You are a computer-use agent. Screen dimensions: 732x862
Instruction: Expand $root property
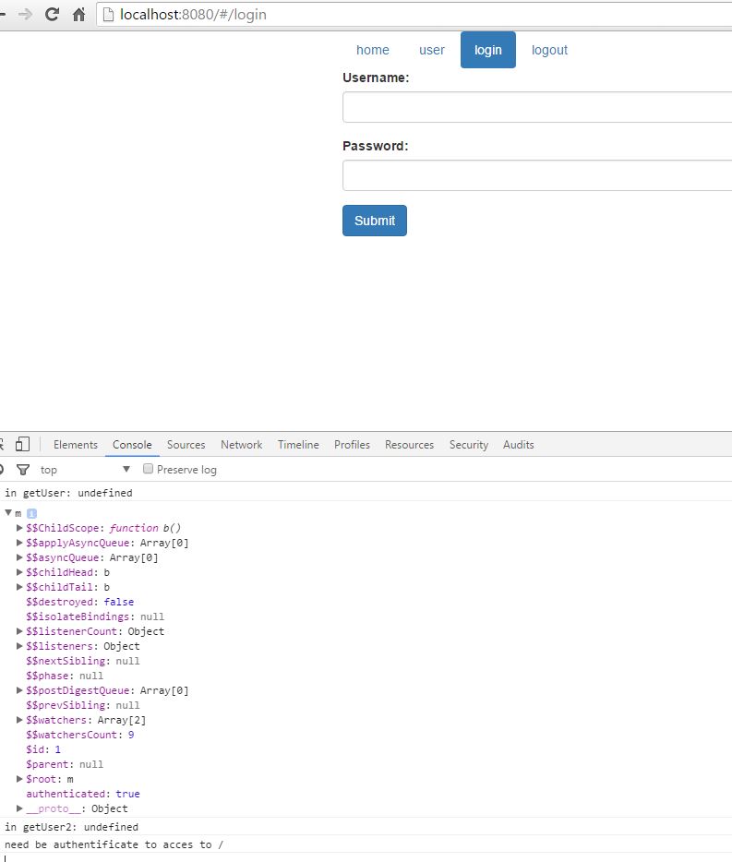coord(19,779)
